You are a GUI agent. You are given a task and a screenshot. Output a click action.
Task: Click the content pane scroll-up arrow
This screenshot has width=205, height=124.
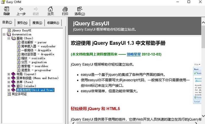(203, 23)
